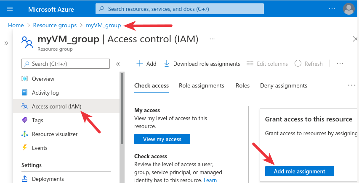Open more options ellipsis beside title
Screen dimensions: 359x183
pyautogui.click(x=212, y=39)
